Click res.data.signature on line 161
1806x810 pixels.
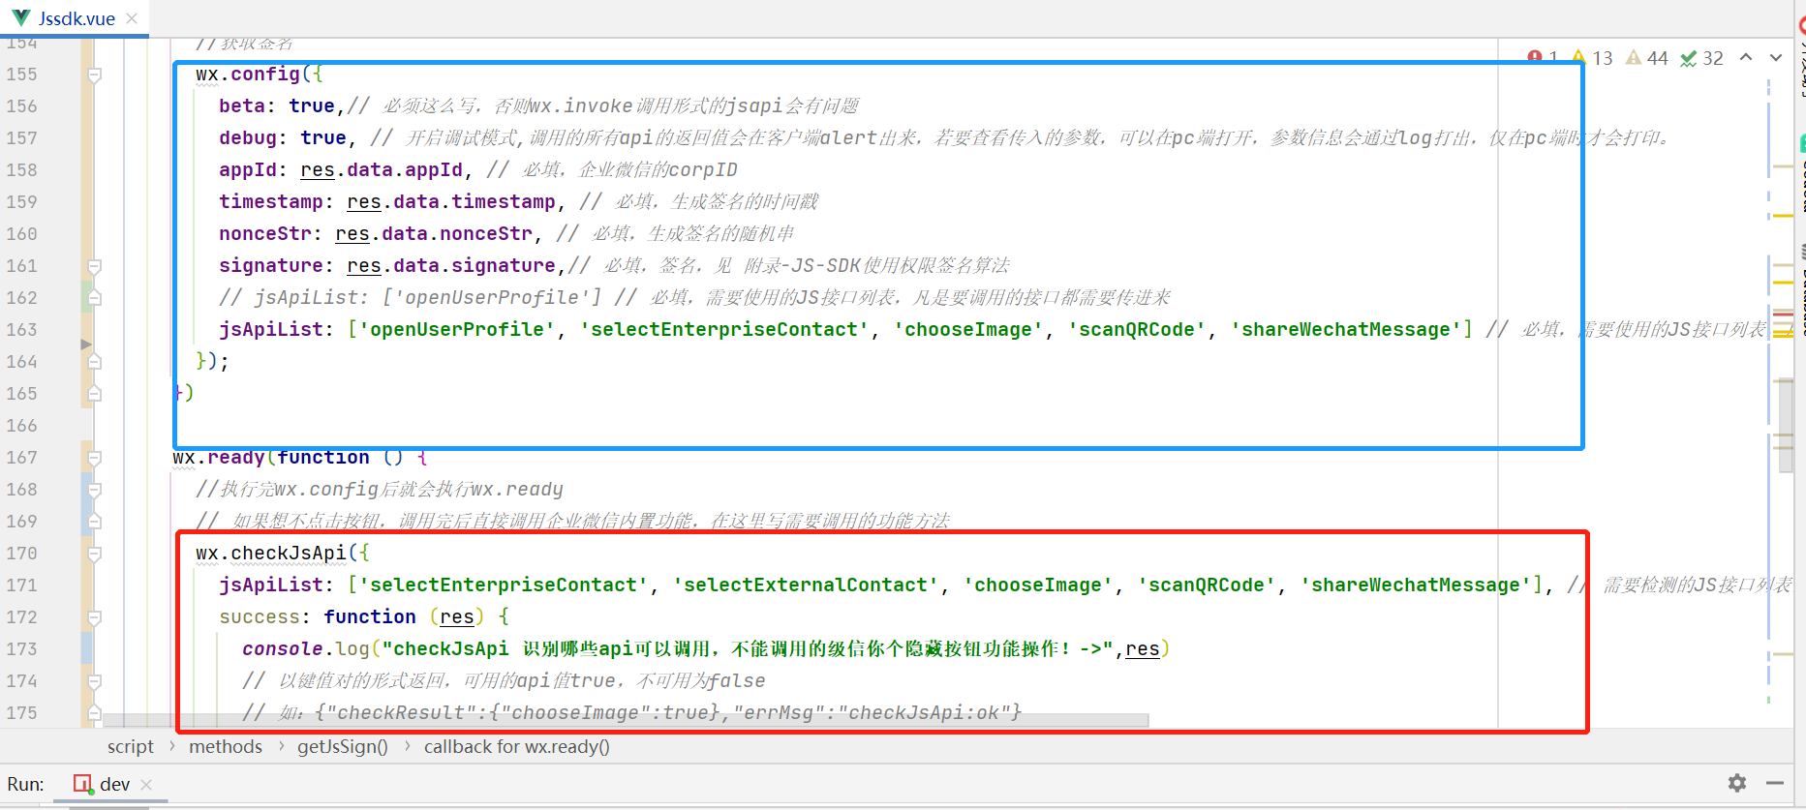pos(451,266)
